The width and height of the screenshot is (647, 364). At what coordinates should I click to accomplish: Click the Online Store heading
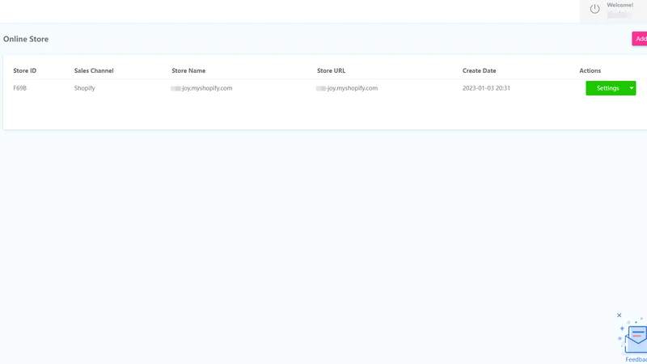[26, 39]
